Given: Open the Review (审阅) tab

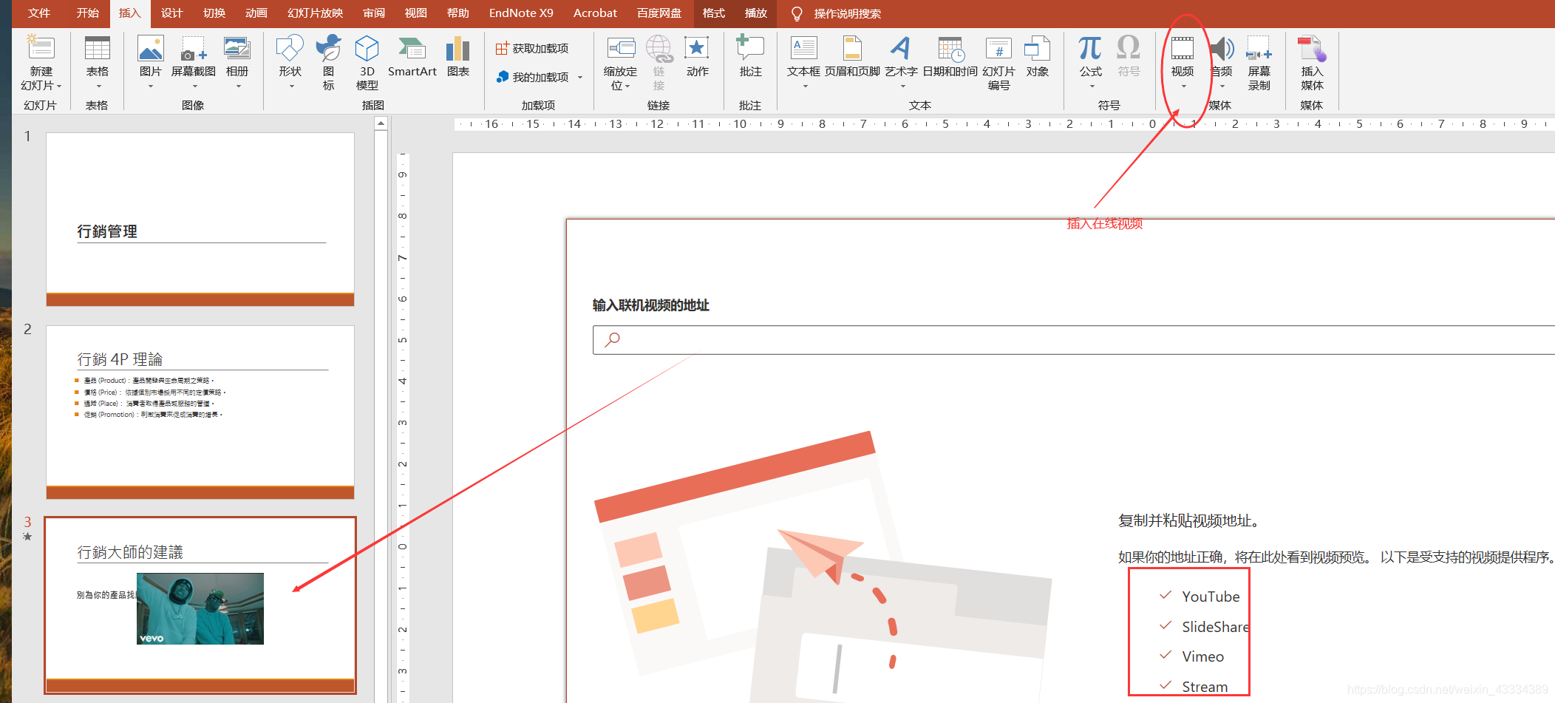Looking at the screenshot, I should [374, 13].
